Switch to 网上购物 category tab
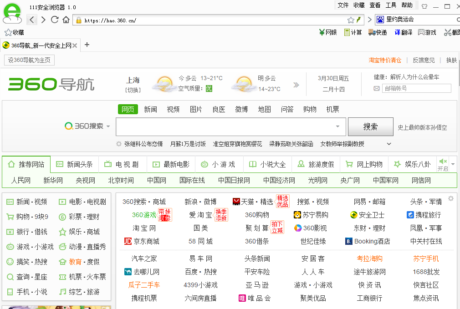 click(364, 164)
